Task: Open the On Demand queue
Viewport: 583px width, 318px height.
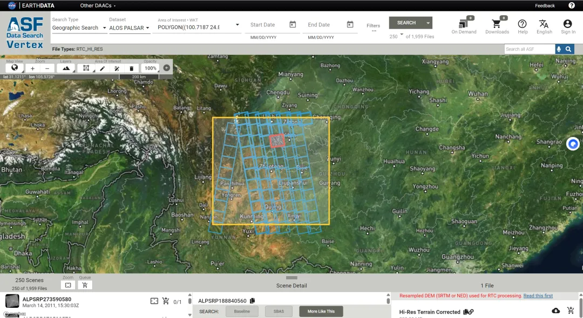Action: click(x=464, y=25)
